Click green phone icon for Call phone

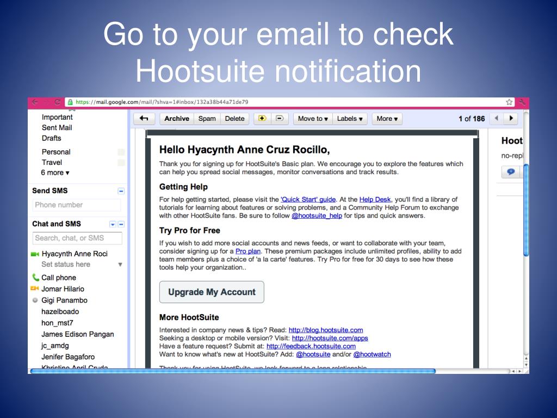point(35,277)
